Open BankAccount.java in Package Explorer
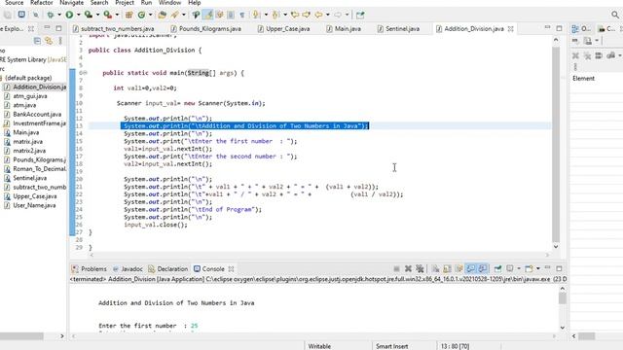 click(x=37, y=115)
